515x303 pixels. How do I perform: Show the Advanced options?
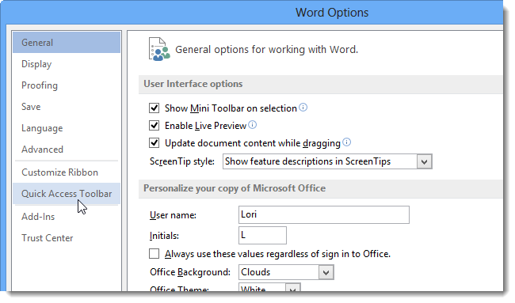[67, 150]
